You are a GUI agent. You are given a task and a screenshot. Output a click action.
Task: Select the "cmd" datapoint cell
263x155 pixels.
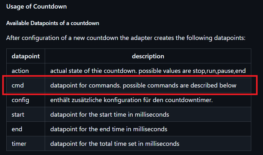18,86
